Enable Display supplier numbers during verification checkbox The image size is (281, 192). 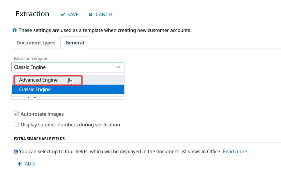coord(16,124)
